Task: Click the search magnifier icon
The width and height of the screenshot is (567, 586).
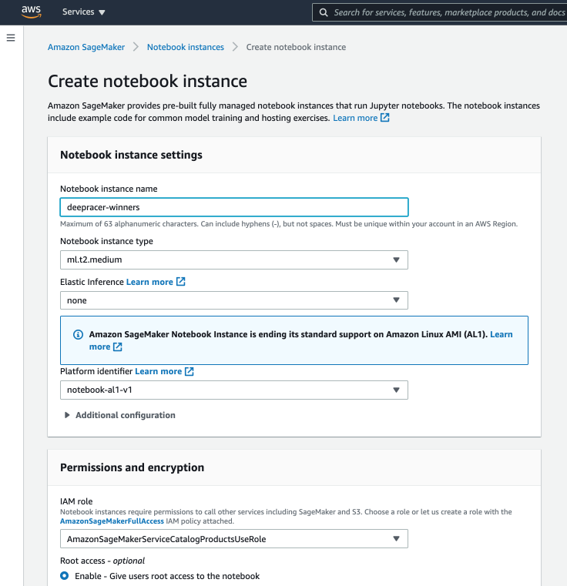Action: (324, 12)
